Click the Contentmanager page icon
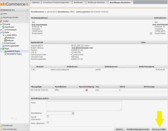168x131 pixels. click(x=3, y=30)
